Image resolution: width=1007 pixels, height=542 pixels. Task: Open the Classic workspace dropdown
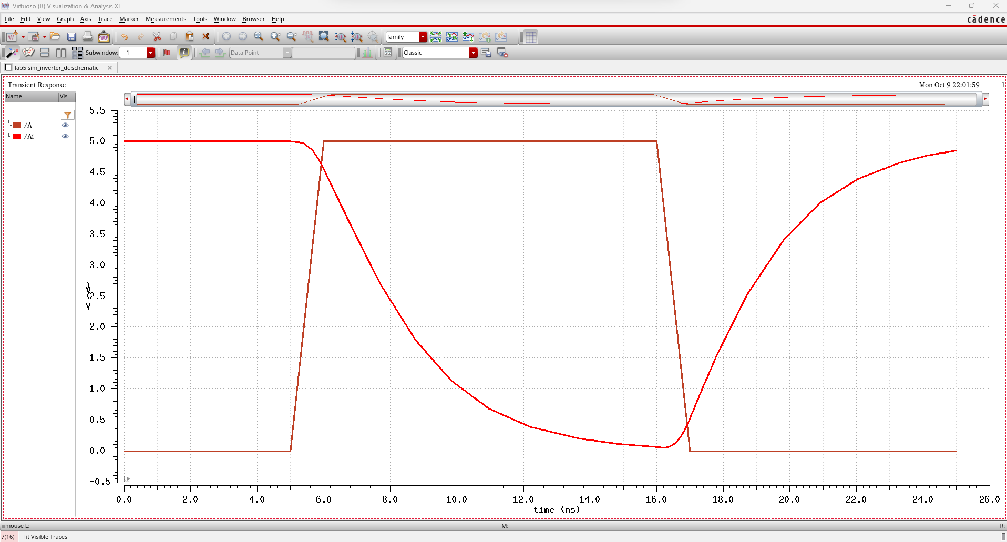tap(474, 53)
